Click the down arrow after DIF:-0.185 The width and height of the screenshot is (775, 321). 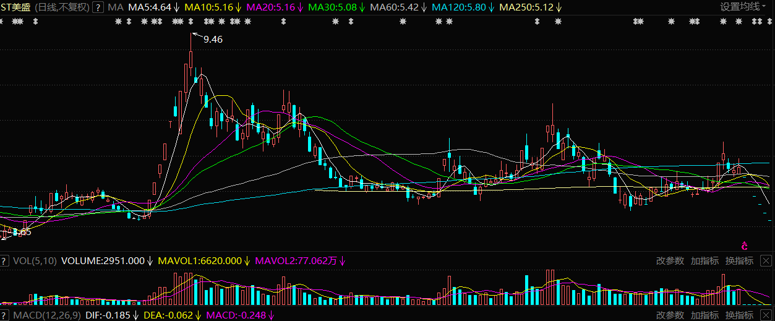tap(135, 315)
